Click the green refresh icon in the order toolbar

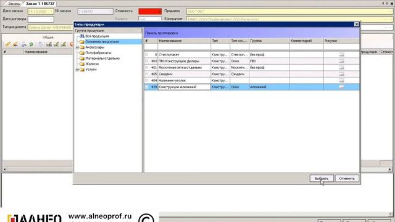coord(31,44)
